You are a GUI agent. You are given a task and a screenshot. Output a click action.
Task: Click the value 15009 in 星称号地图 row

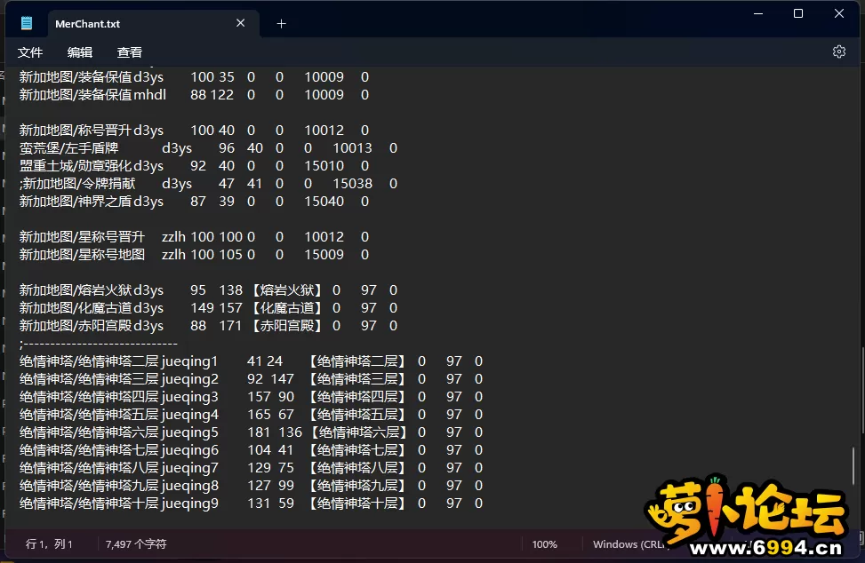tap(324, 255)
